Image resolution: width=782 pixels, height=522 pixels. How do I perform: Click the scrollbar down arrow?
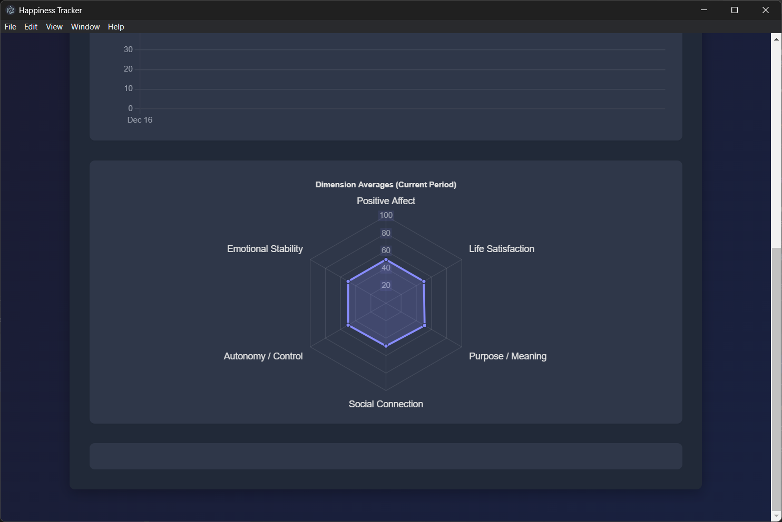776,516
